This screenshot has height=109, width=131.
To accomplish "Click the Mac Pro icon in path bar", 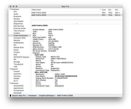I will pyautogui.click(x=11, y=96).
